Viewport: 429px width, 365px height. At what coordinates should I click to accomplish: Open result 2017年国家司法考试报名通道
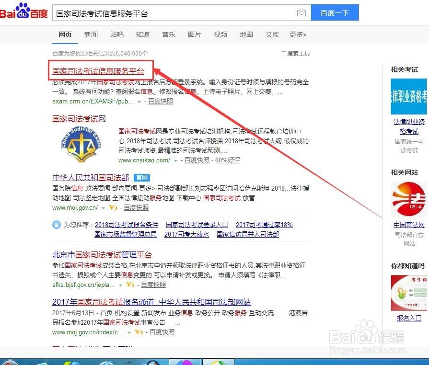click(151, 302)
